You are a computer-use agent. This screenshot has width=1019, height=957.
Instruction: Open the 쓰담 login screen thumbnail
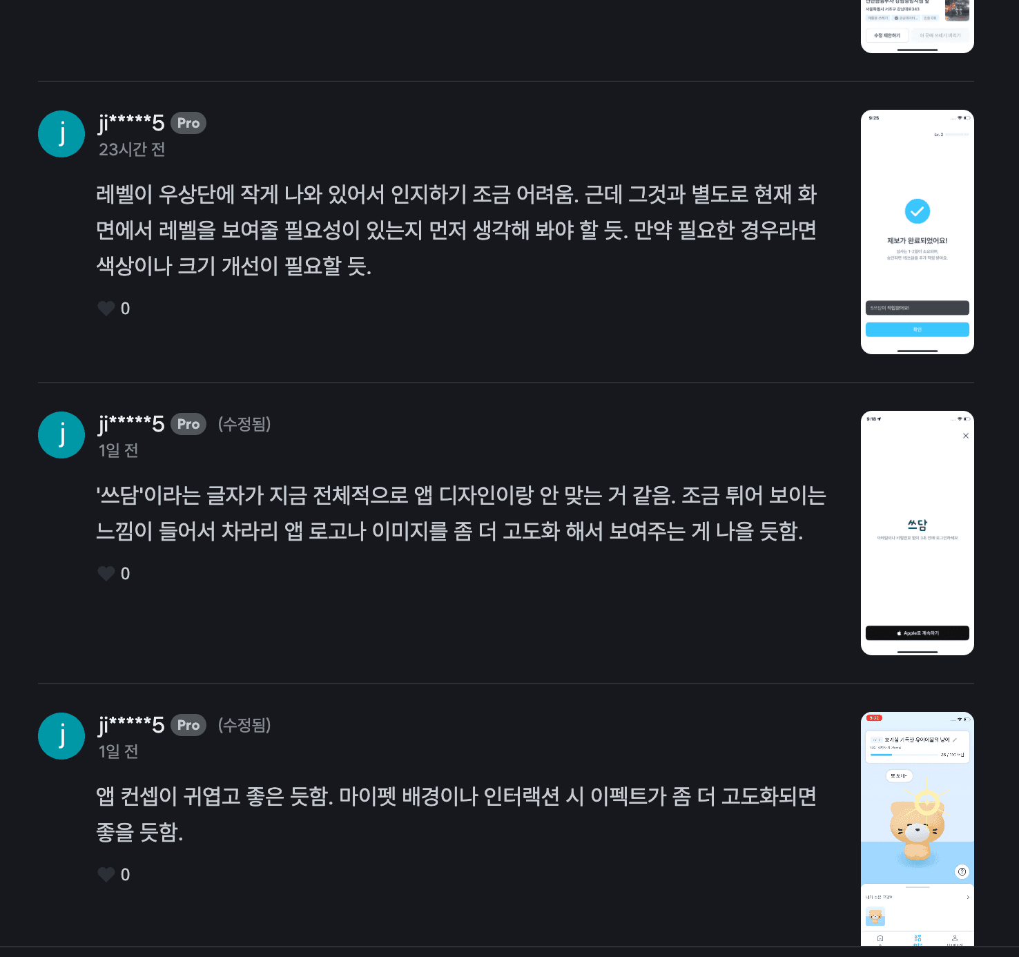coord(918,533)
